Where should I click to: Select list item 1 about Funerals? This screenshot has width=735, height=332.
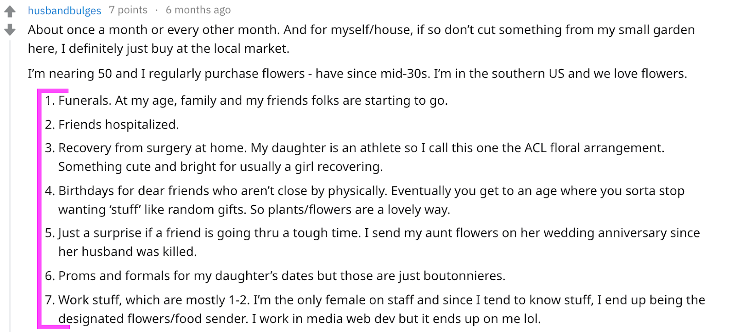click(246, 101)
